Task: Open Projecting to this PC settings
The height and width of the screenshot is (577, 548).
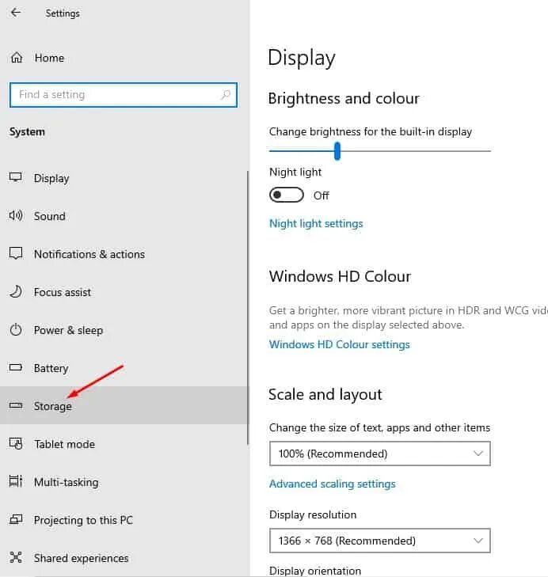Action: coord(124,520)
